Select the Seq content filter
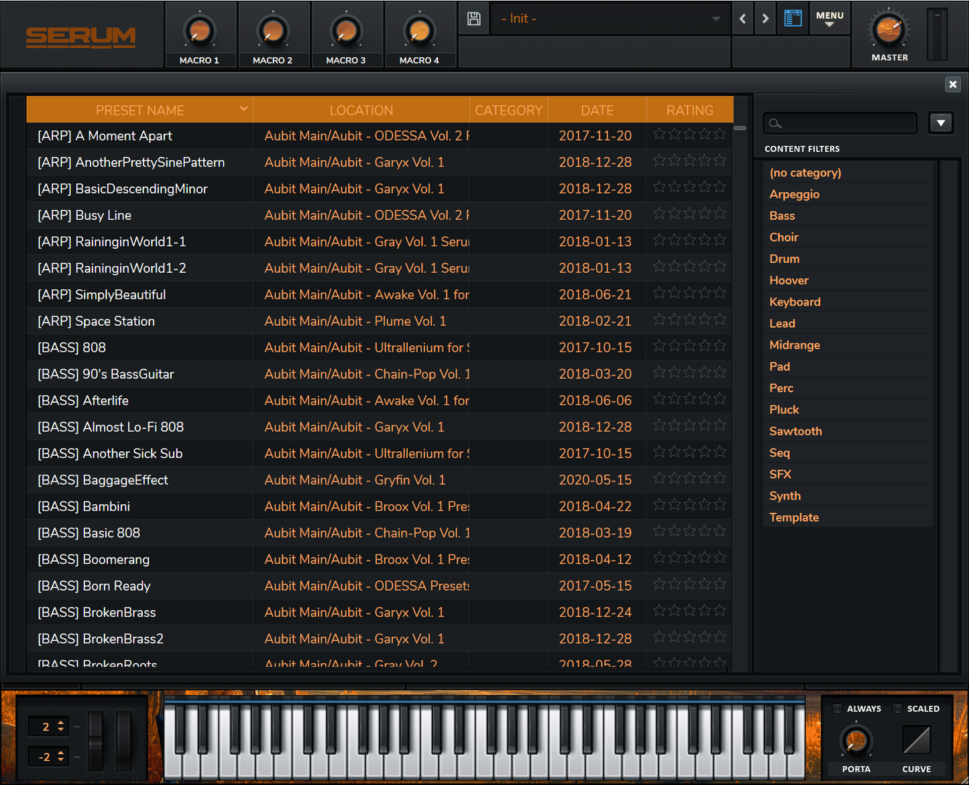Image resolution: width=969 pixels, height=785 pixels. (848, 452)
